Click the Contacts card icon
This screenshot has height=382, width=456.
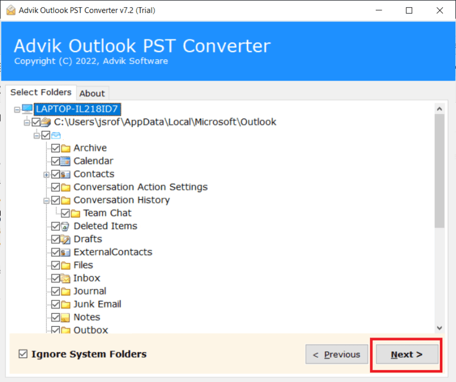click(66, 174)
